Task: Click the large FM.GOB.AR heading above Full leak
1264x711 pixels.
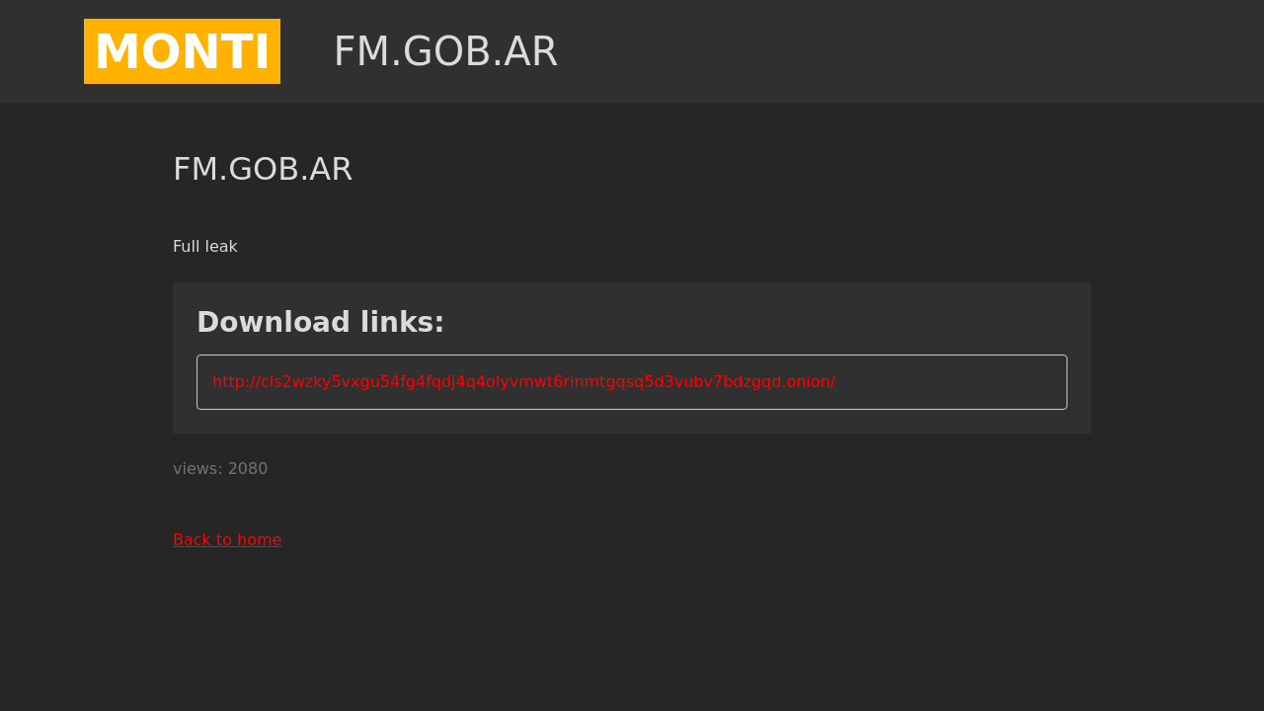Action: point(263,170)
